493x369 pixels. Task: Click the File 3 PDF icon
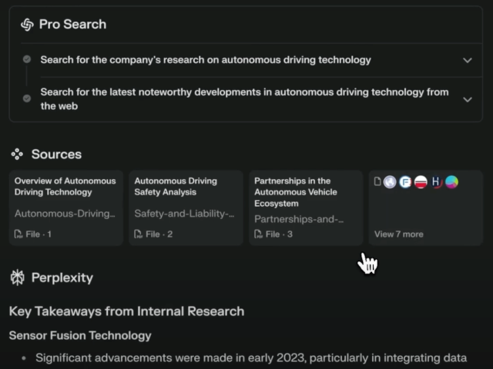tap(258, 234)
